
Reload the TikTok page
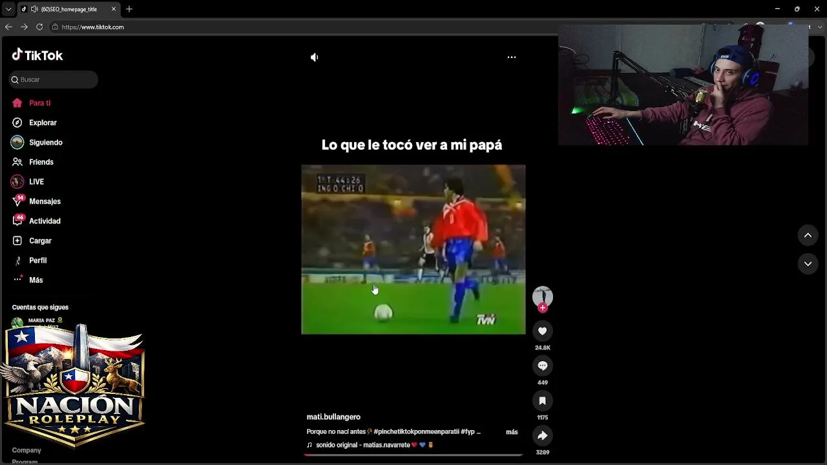point(39,27)
